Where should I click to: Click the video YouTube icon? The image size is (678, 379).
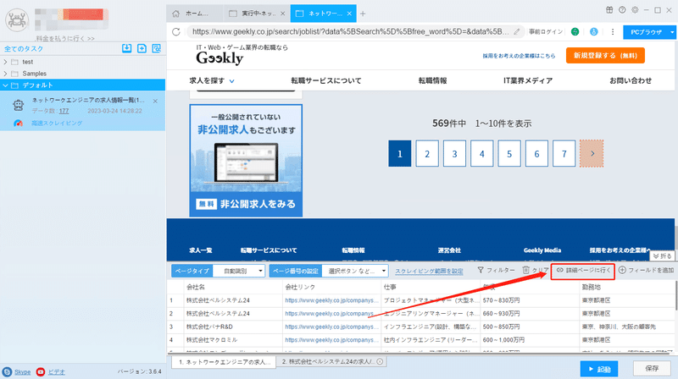click(41, 371)
